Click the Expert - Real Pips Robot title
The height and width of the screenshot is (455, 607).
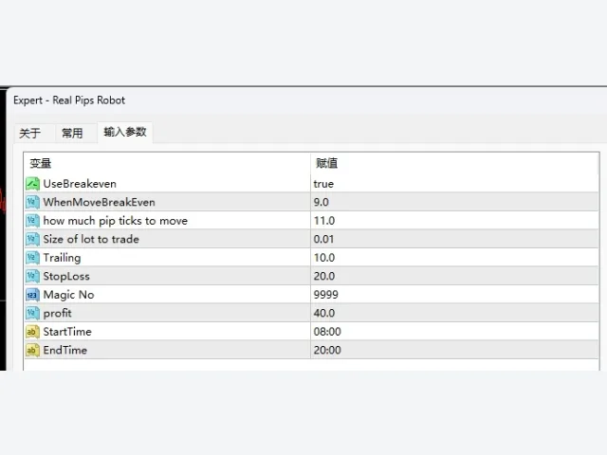pos(69,100)
